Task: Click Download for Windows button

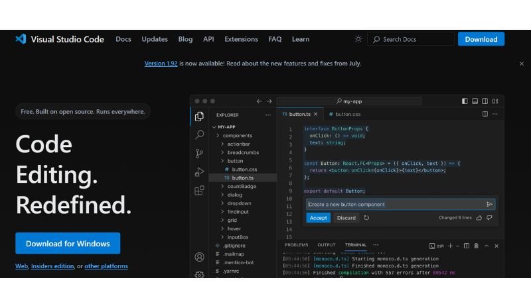Action: click(68, 243)
